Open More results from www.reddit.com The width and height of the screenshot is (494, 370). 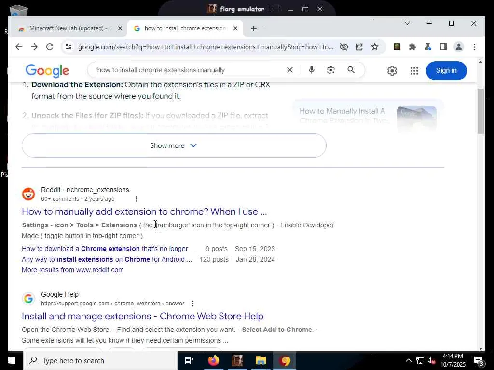[x=73, y=270]
